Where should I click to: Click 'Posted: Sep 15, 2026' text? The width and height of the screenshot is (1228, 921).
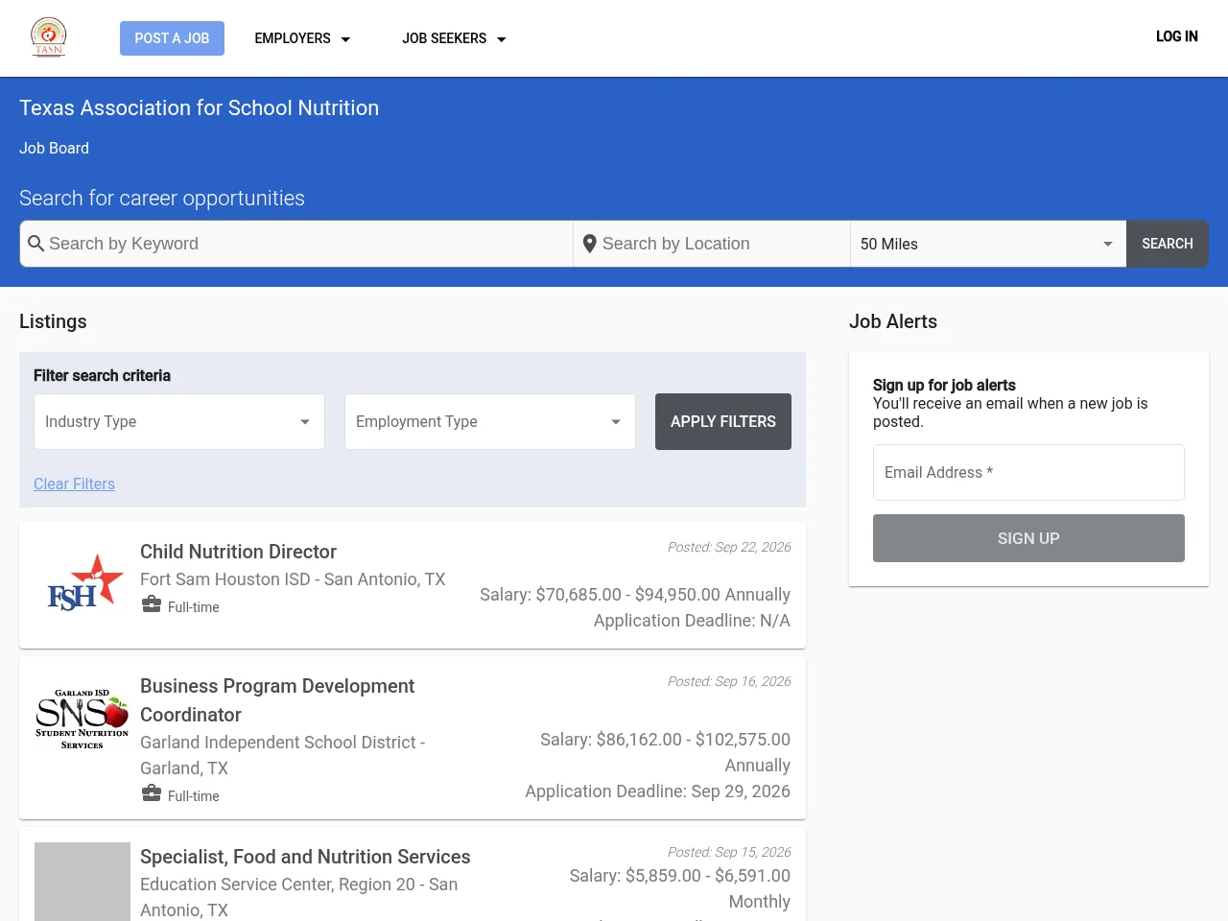(x=729, y=852)
